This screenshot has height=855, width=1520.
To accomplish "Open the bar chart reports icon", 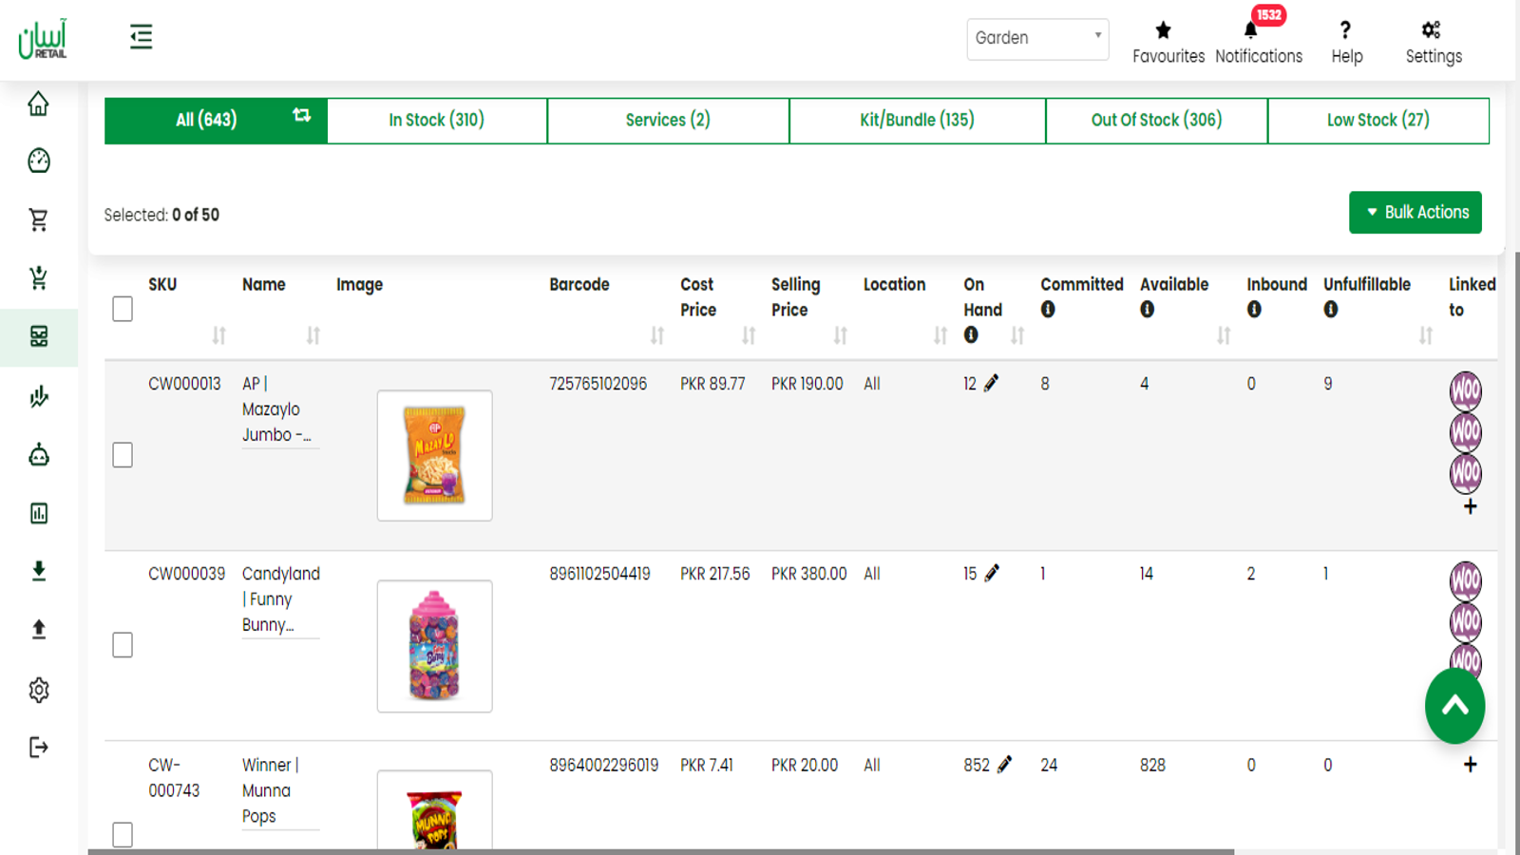I will [38, 513].
